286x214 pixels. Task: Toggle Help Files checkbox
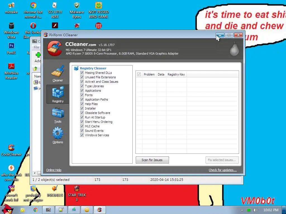click(82, 104)
